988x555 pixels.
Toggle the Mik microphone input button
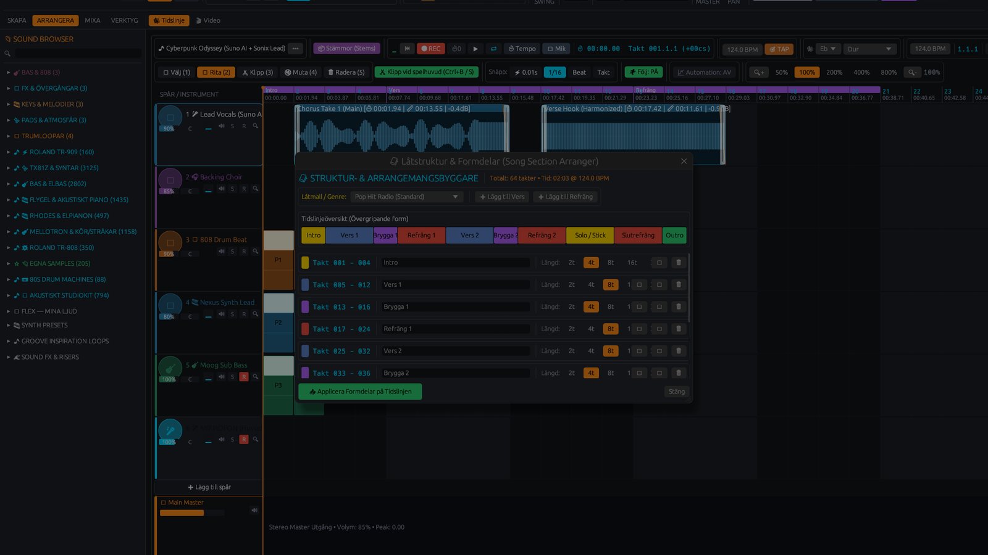pyautogui.click(x=556, y=49)
